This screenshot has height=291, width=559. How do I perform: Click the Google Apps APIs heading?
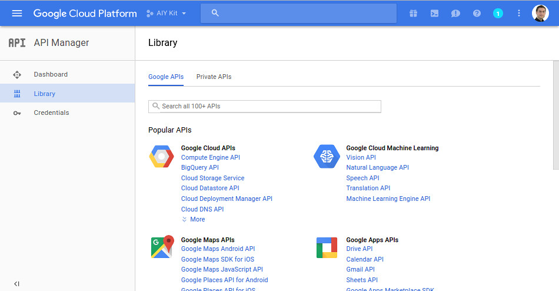(x=372, y=240)
